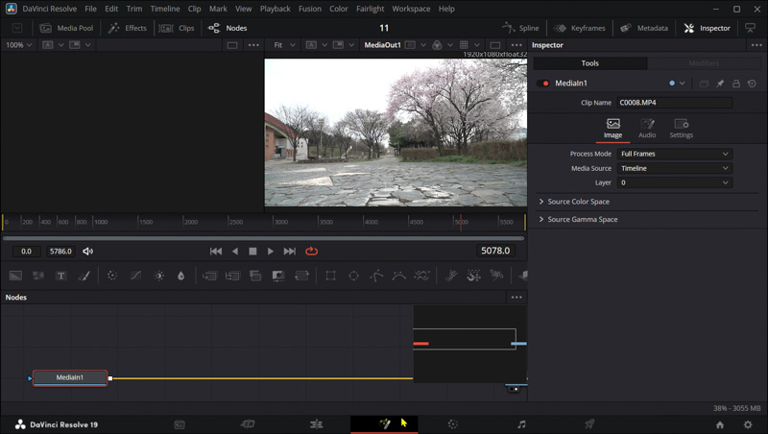Open the Color page from bottom bar

(452, 424)
